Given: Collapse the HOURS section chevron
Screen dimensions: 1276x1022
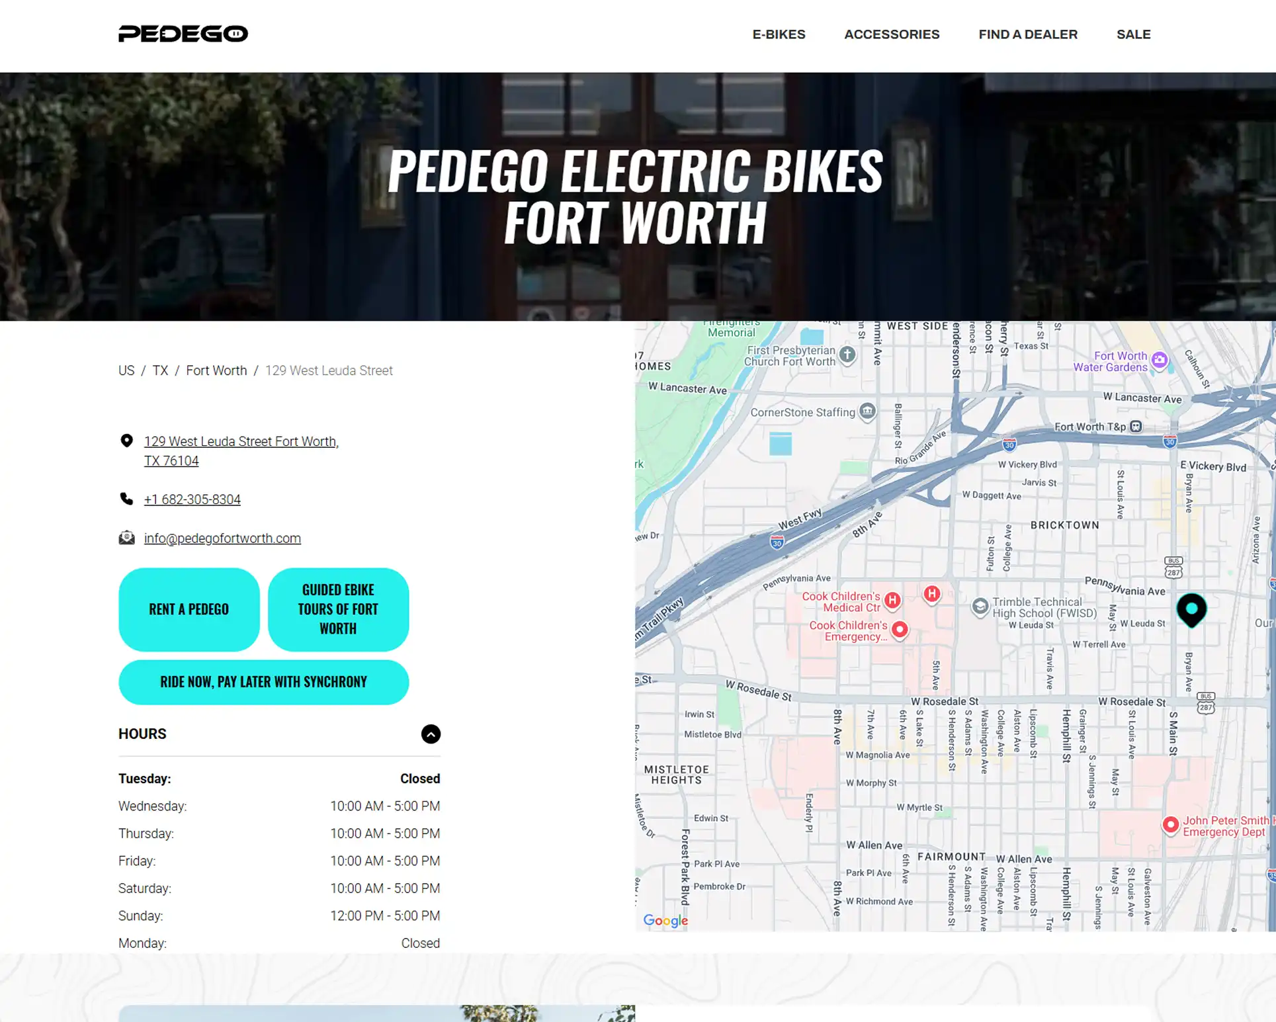Looking at the screenshot, I should click(x=431, y=734).
